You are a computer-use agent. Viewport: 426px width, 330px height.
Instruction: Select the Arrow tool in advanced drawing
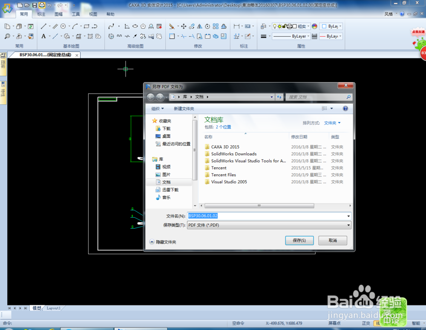click(x=135, y=36)
